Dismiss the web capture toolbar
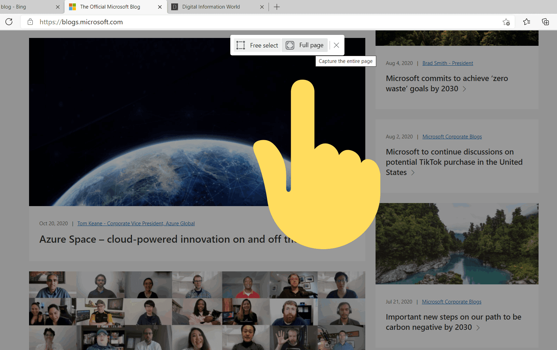 coord(336,45)
